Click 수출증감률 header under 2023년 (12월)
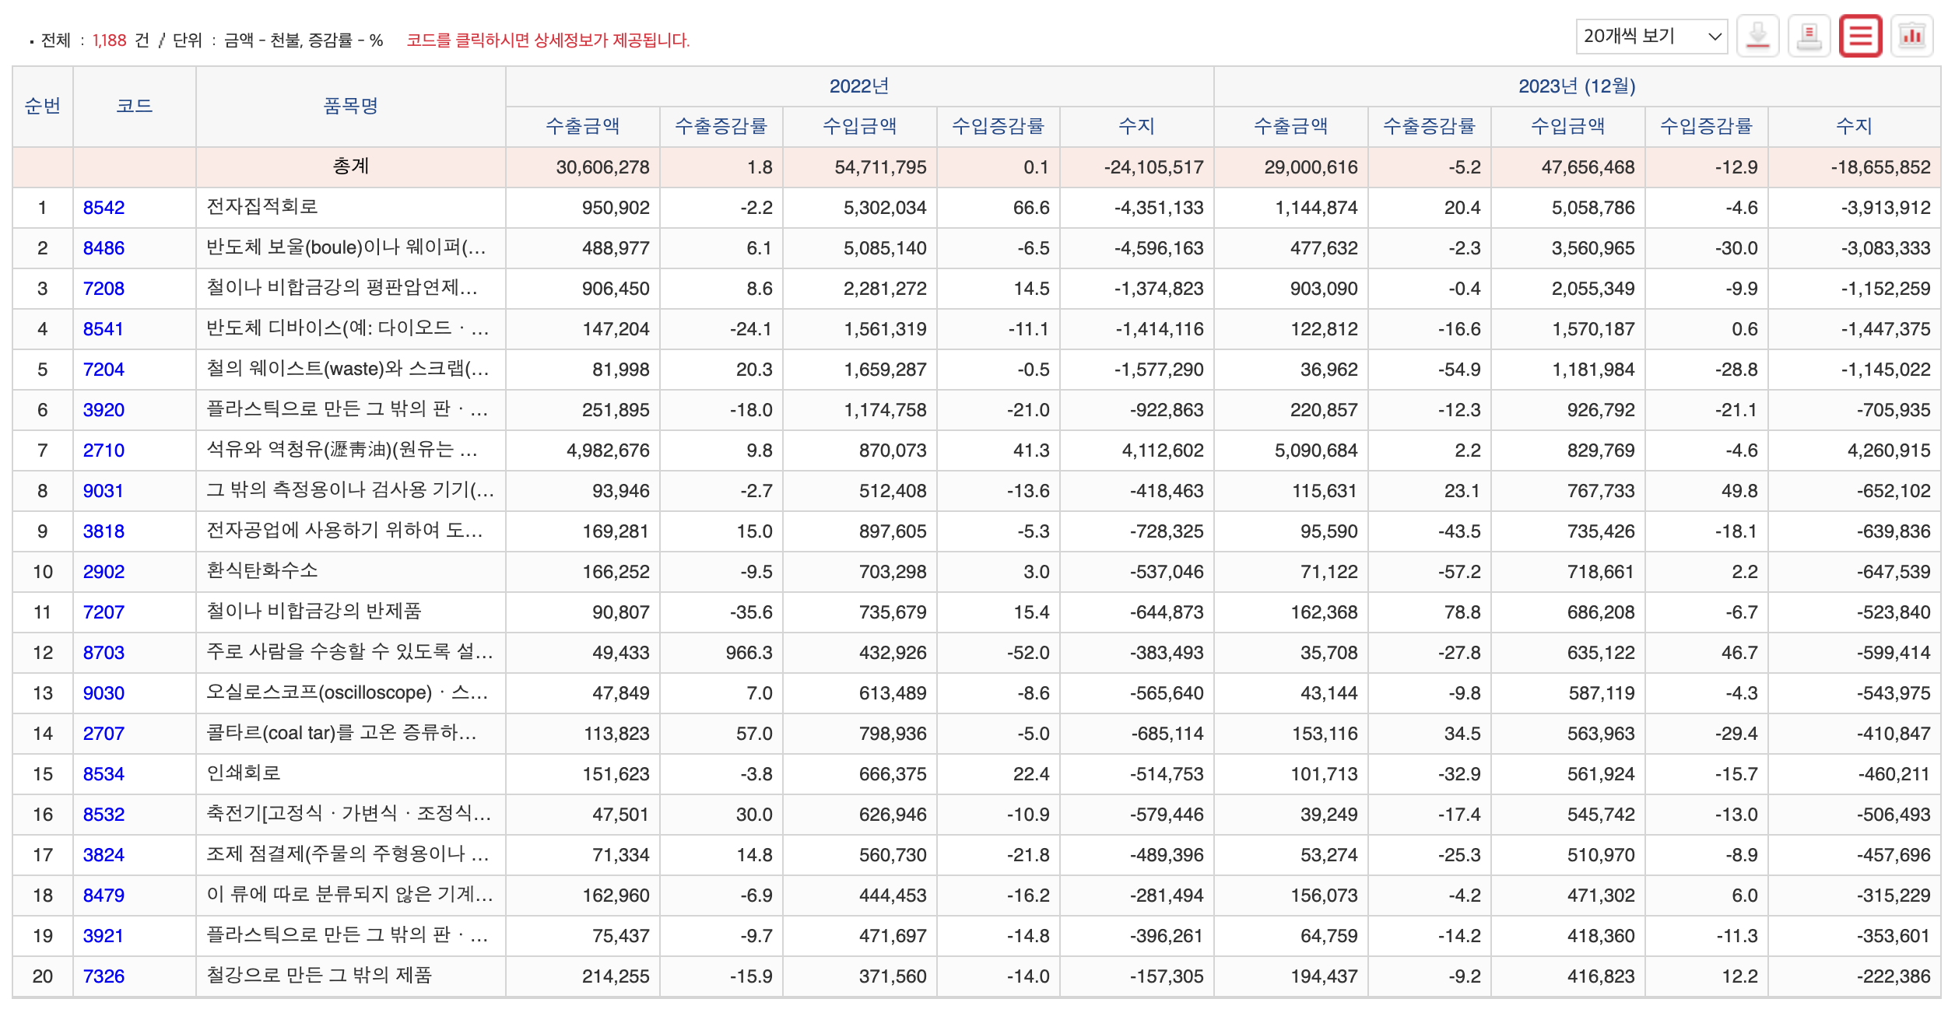The height and width of the screenshot is (1013, 1955). coord(1430,126)
